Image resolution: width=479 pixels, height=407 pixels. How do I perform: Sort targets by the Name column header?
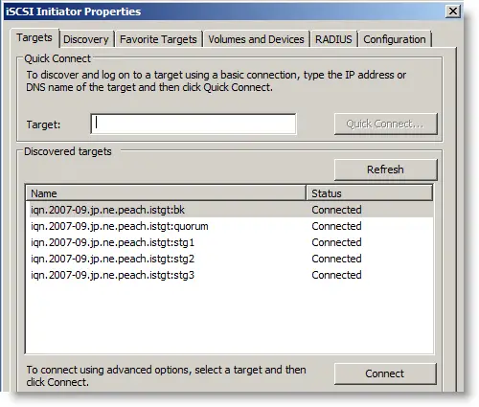166,193
